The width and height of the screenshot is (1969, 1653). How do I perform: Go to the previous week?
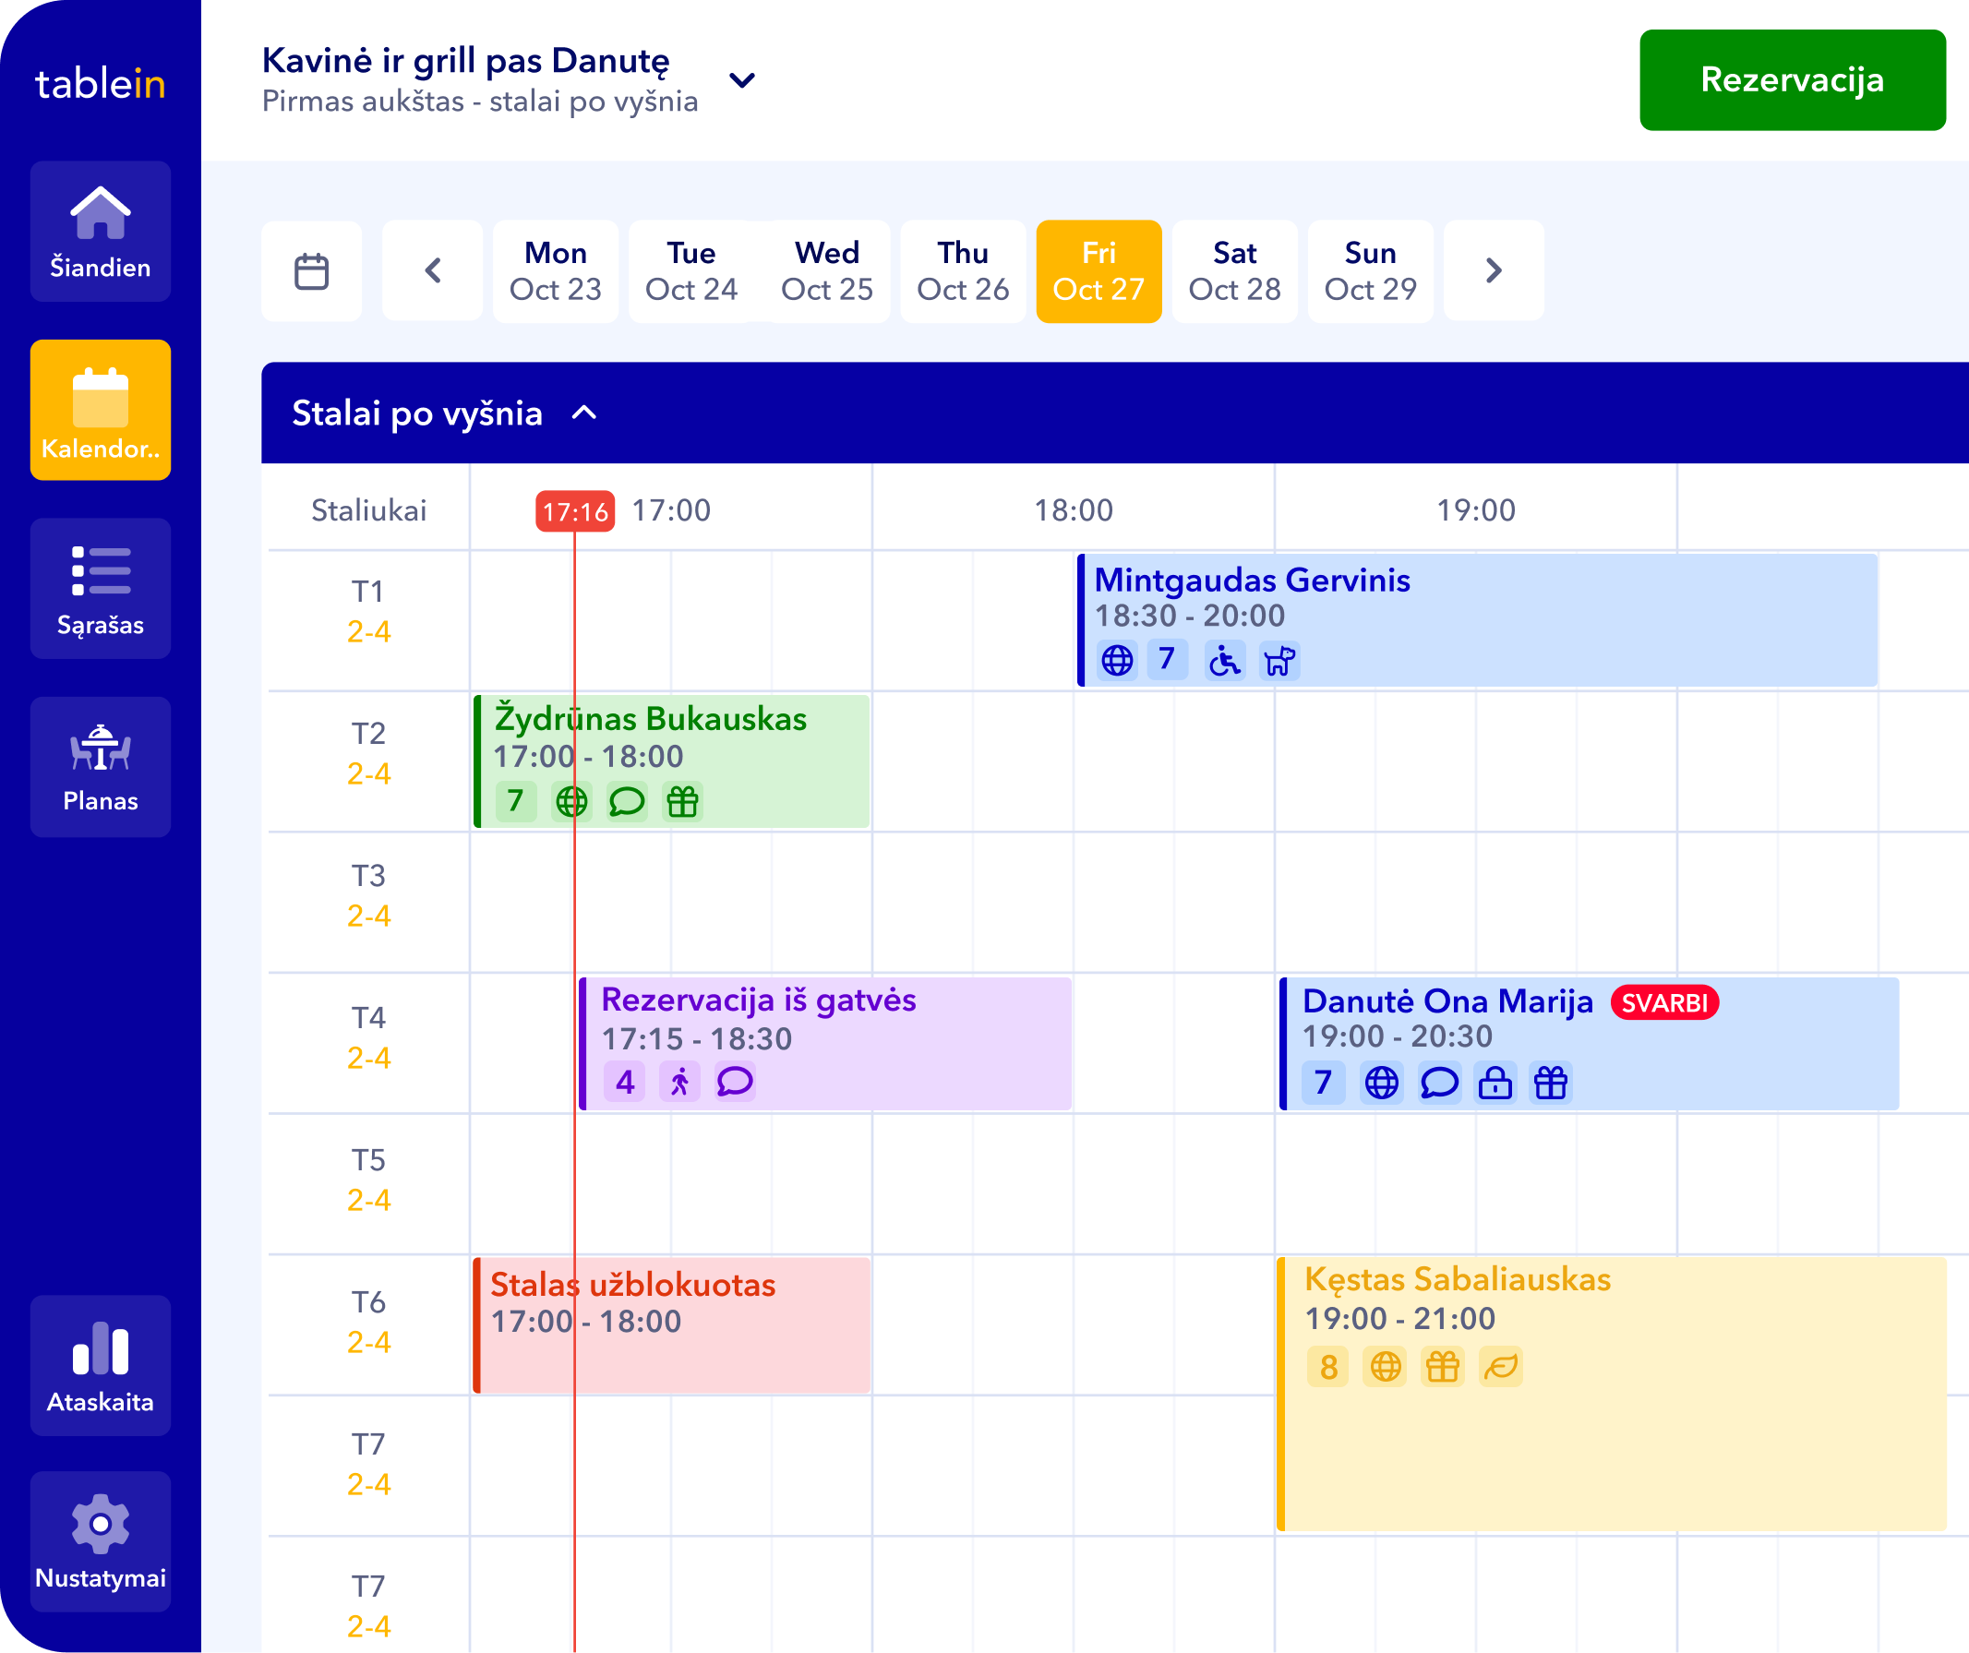pos(432,272)
